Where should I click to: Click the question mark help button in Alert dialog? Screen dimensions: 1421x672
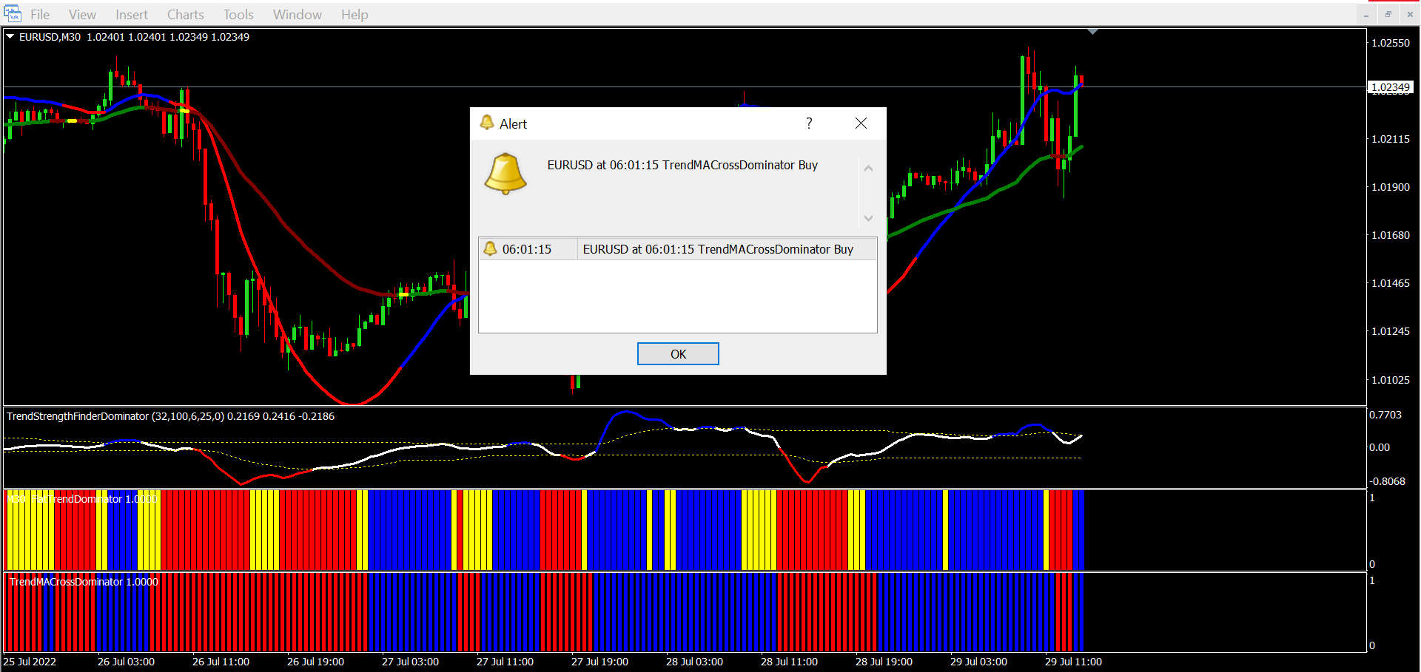click(809, 123)
